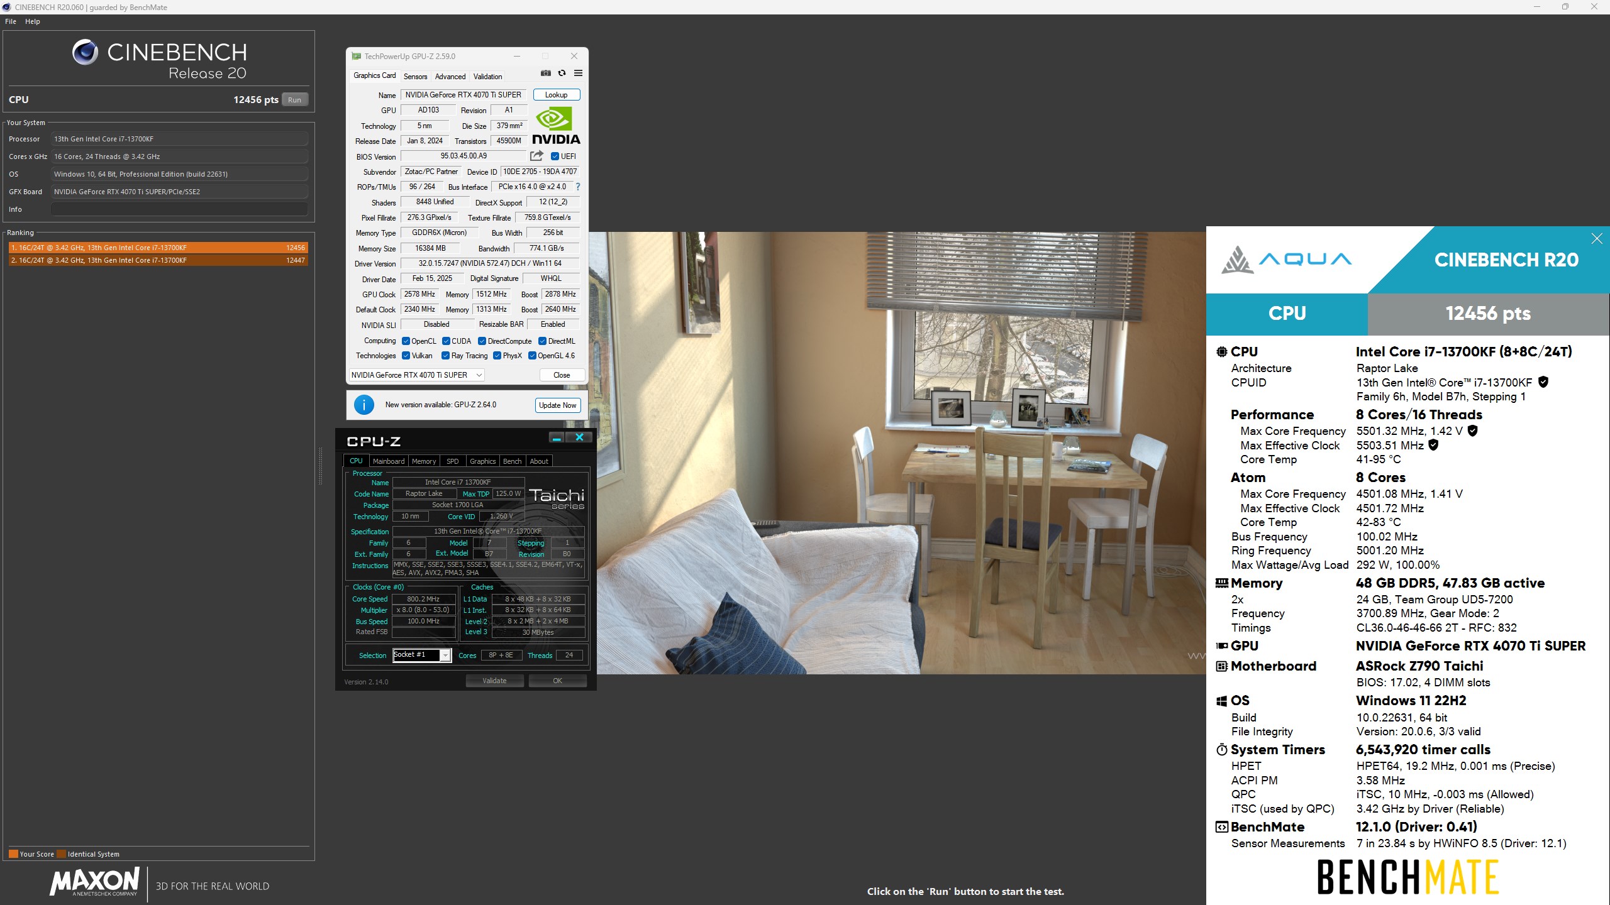Open the GPU-Z hamburger menu icon

point(578,74)
